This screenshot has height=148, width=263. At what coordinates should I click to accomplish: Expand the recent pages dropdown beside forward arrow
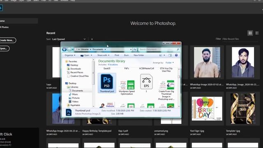click(x=73, y=49)
